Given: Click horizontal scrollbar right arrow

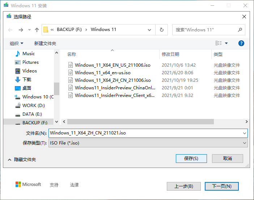Looking at the screenshot, I should pyautogui.click(x=246, y=121).
